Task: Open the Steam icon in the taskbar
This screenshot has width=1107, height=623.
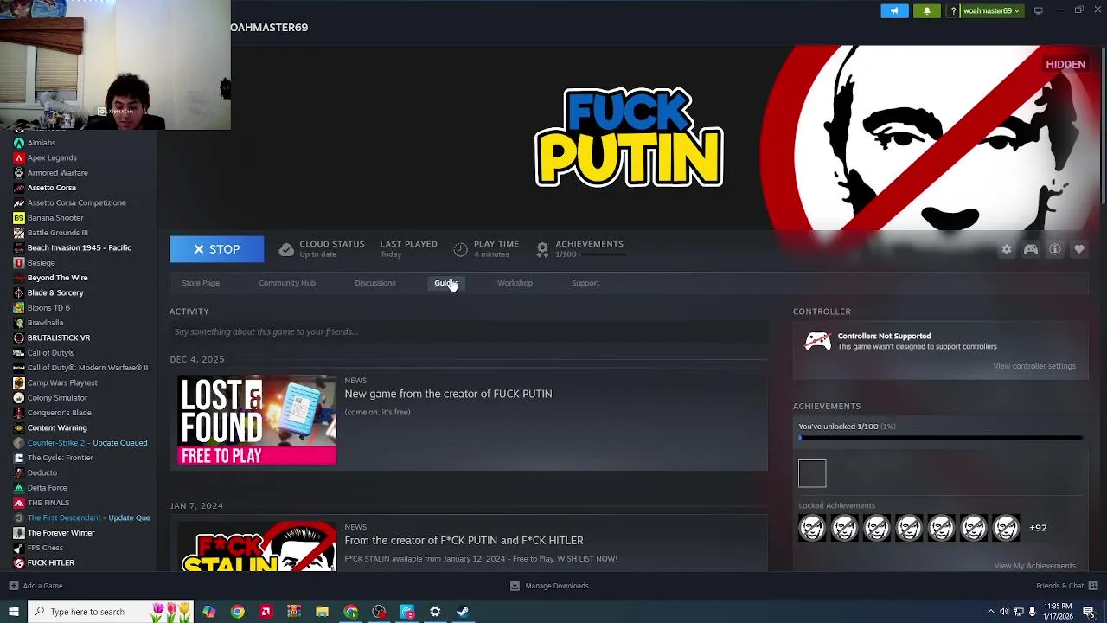Action: (x=463, y=612)
